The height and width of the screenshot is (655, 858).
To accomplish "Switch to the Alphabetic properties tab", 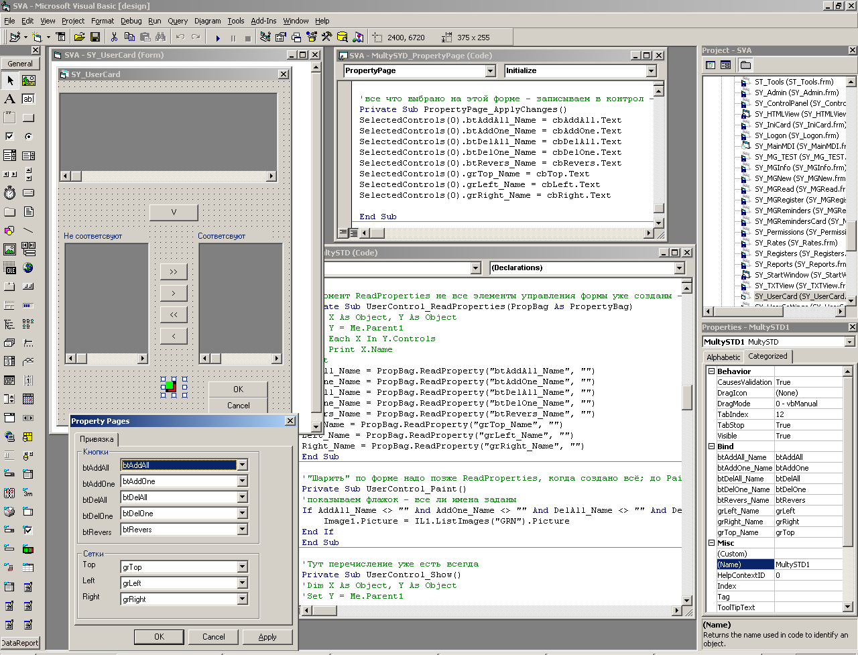I will (x=723, y=357).
